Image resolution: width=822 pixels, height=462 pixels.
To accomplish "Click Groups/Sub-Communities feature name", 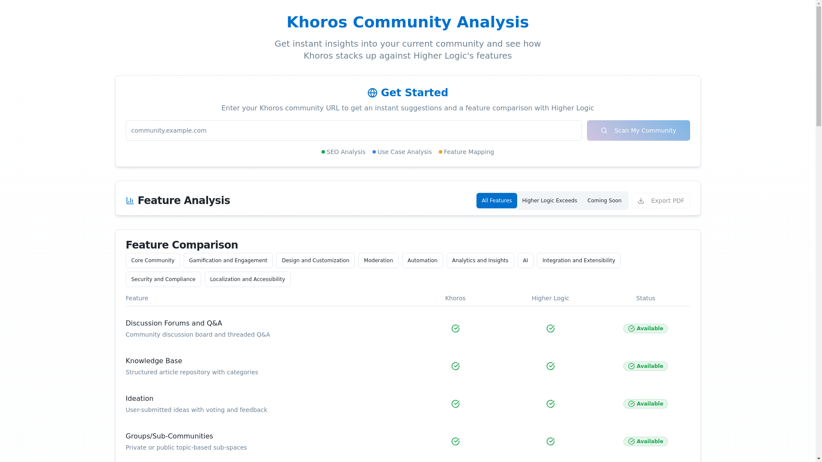I will (169, 436).
